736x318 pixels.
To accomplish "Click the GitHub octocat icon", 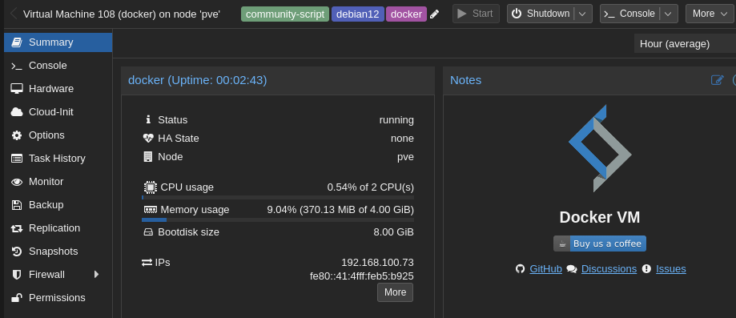I will [x=520, y=268].
